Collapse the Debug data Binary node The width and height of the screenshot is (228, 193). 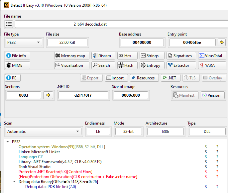click(x=14, y=182)
